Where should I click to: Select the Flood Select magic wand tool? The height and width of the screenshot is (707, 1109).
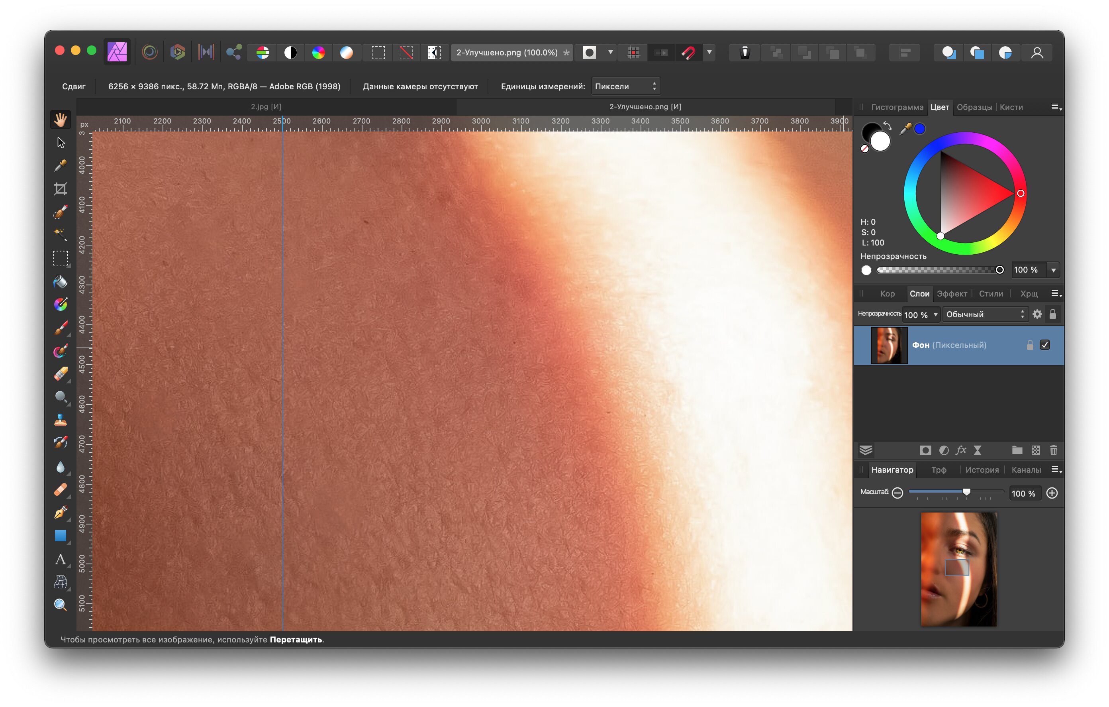pyautogui.click(x=60, y=235)
